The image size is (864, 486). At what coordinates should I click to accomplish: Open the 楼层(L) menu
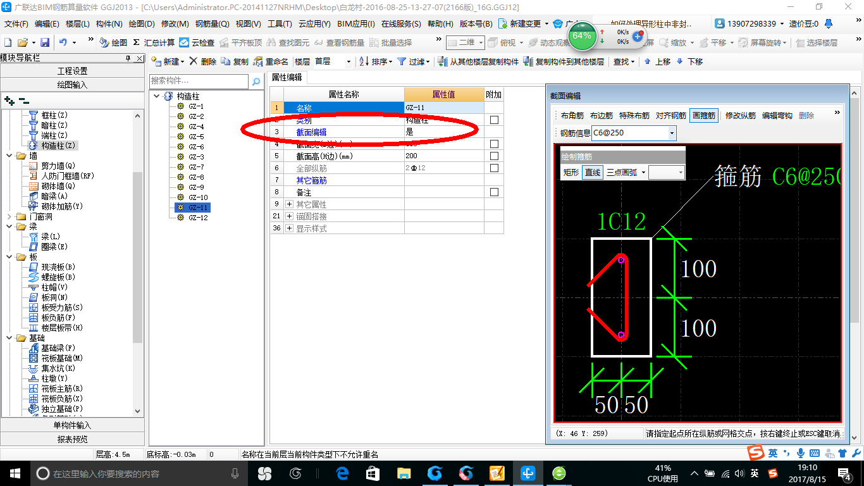pos(78,23)
